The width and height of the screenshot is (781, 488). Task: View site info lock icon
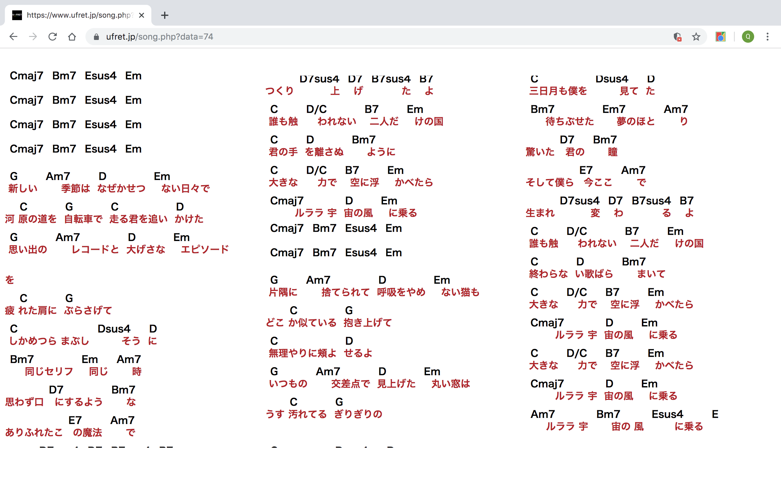(x=96, y=37)
